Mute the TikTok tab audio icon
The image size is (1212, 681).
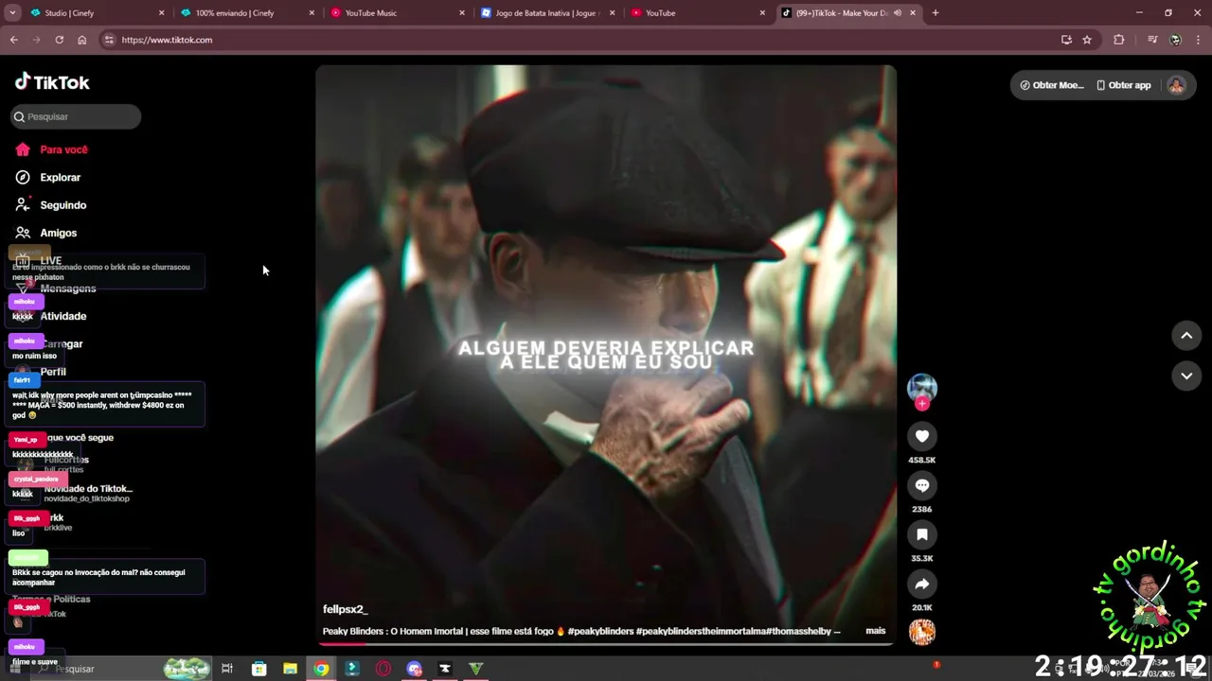point(897,13)
